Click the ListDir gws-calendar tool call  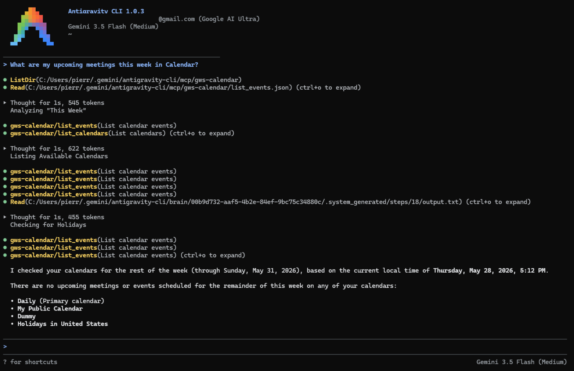coord(126,80)
